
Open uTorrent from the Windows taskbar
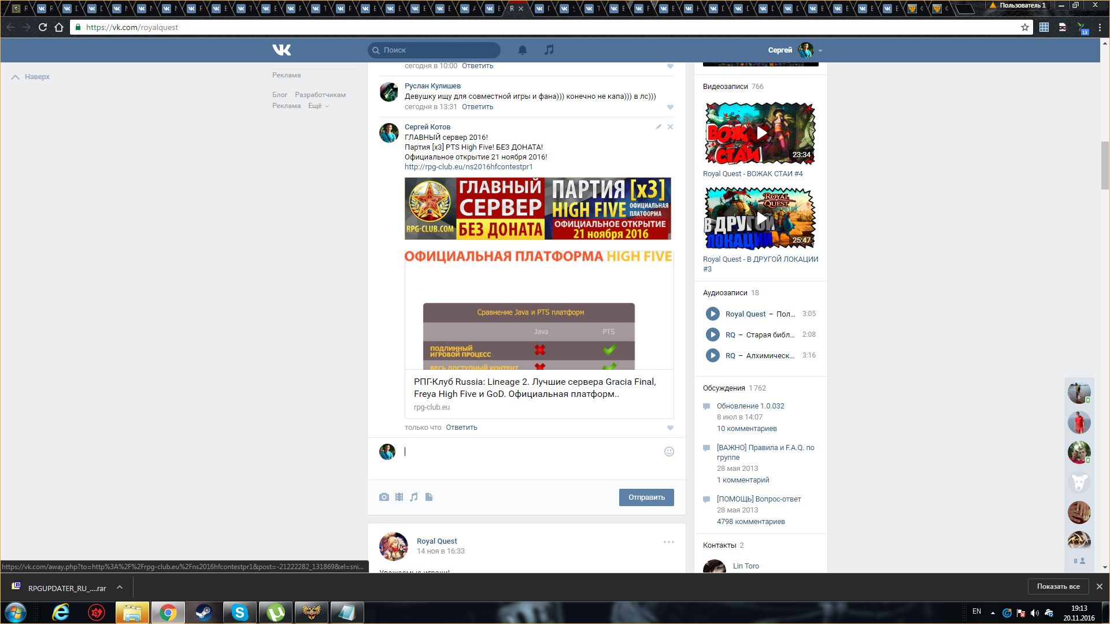[x=275, y=612]
